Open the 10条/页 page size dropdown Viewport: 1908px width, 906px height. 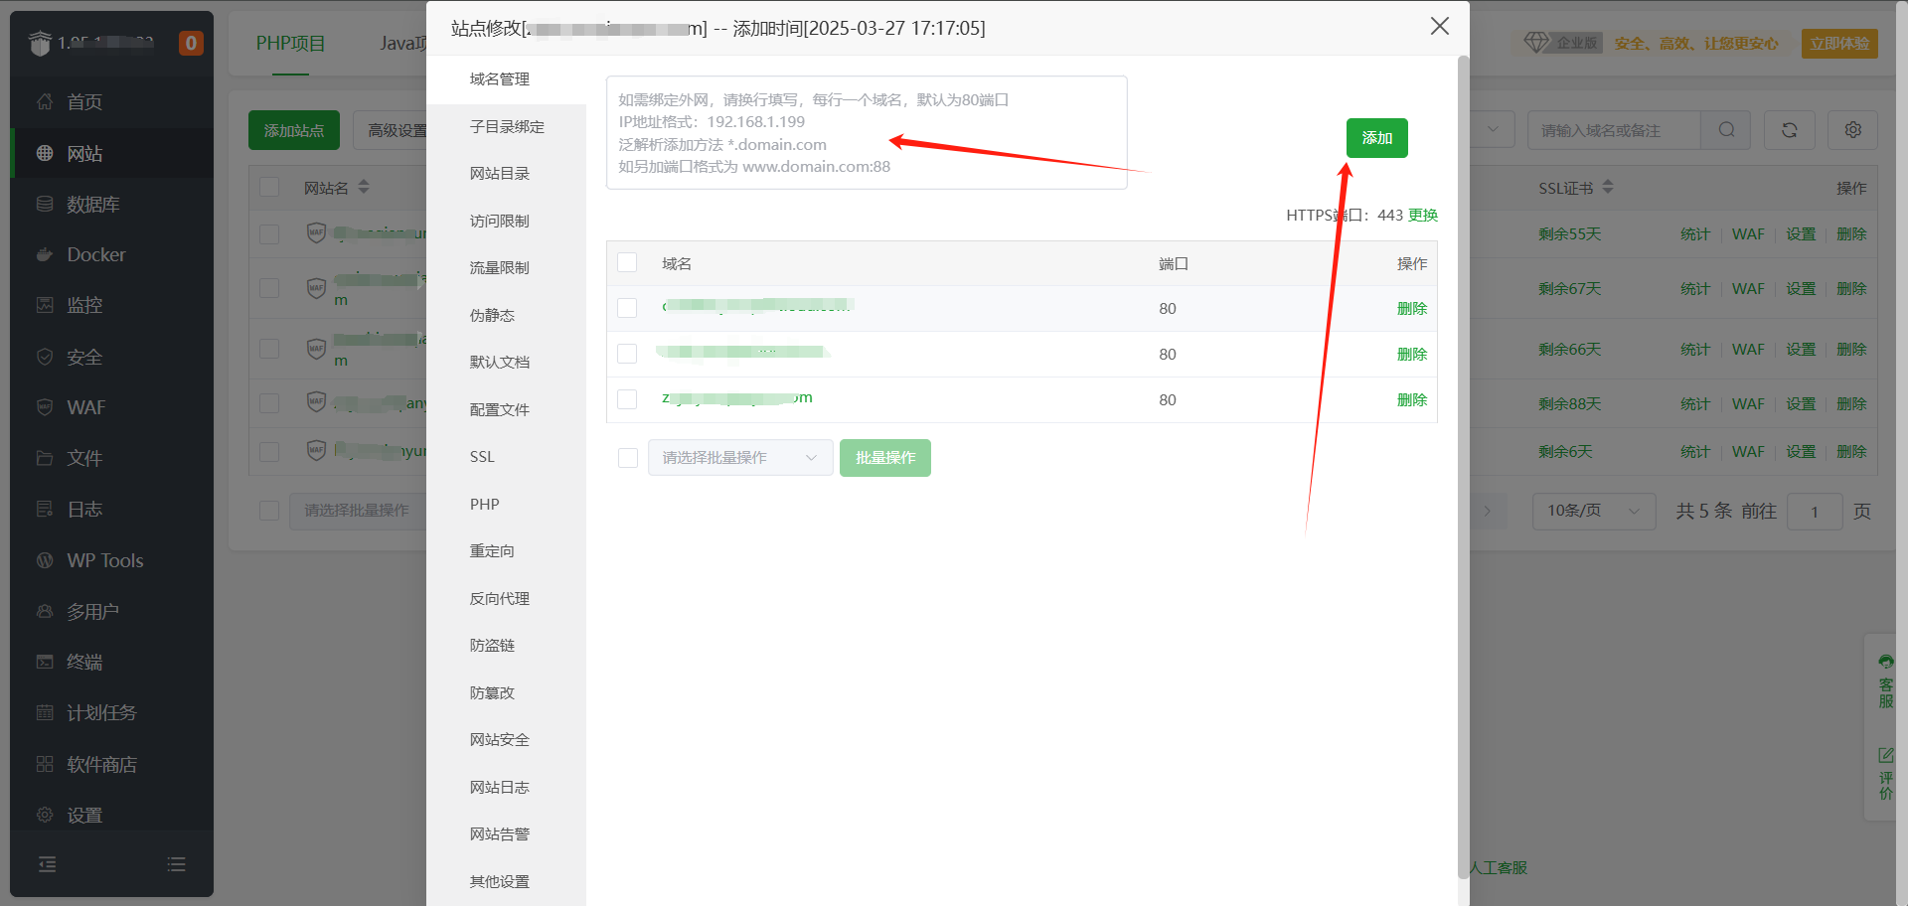[x=1593, y=511]
